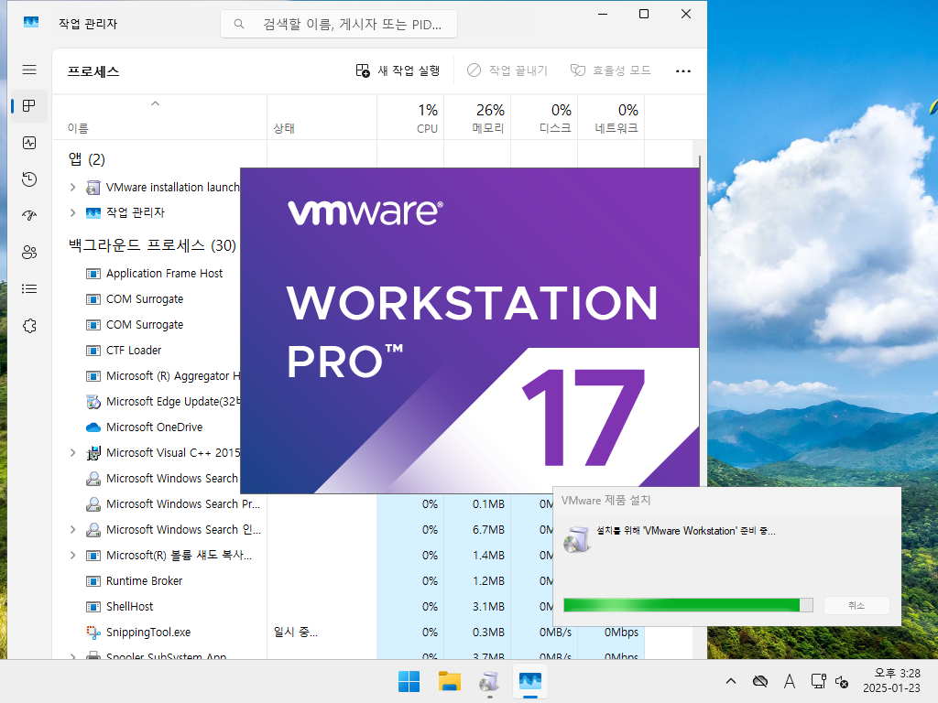Open the Details list icon in sidebar
Image resolution: width=938 pixels, height=703 pixels.
(29, 289)
